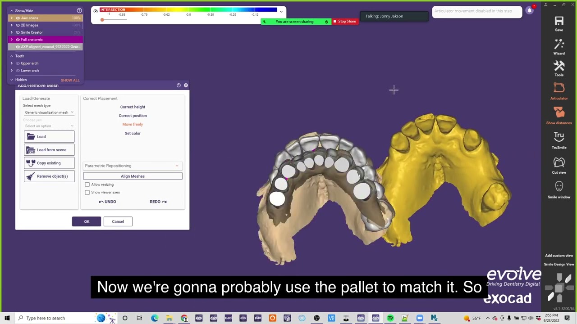Open Show/Hide panel help icon
Image resolution: width=577 pixels, height=324 pixels.
pyautogui.click(x=79, y=10)
